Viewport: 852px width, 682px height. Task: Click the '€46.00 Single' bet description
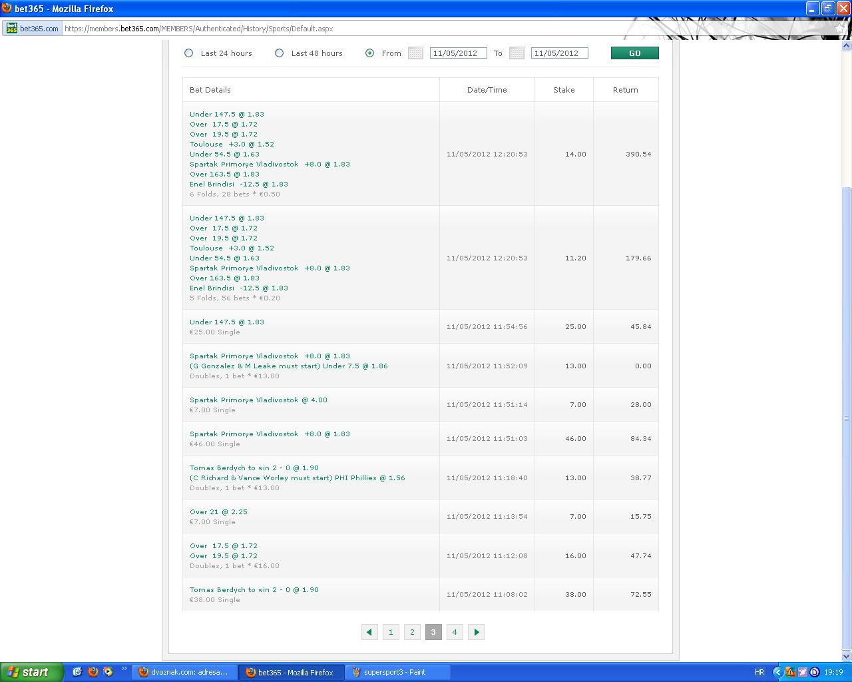pos(215,444)
